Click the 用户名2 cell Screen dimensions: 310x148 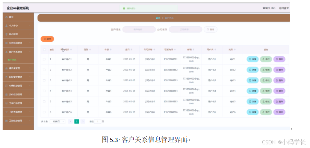pos(212,70)
